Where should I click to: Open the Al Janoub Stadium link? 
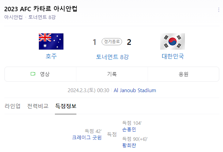[135, 90]
